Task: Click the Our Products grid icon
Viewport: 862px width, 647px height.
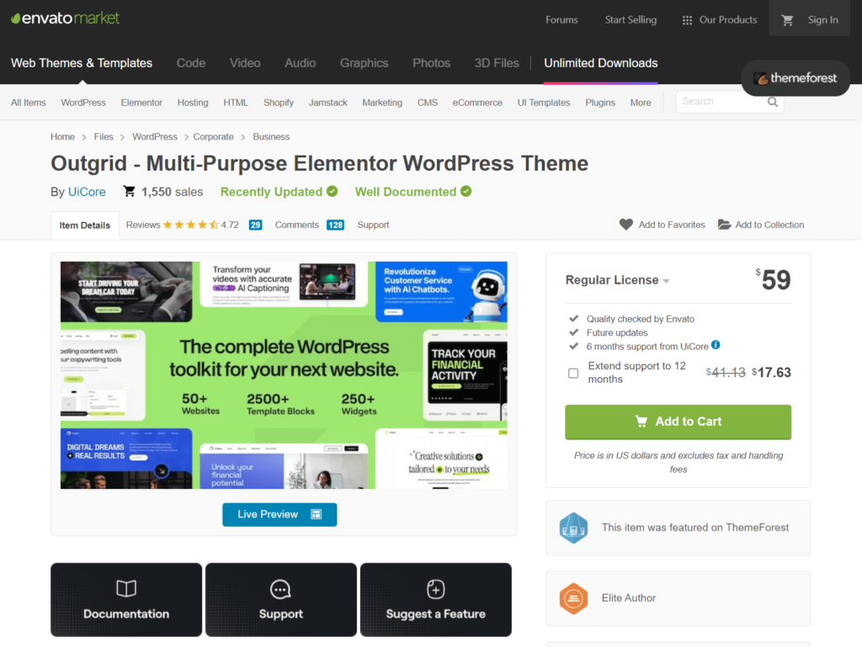Action: 687,20
